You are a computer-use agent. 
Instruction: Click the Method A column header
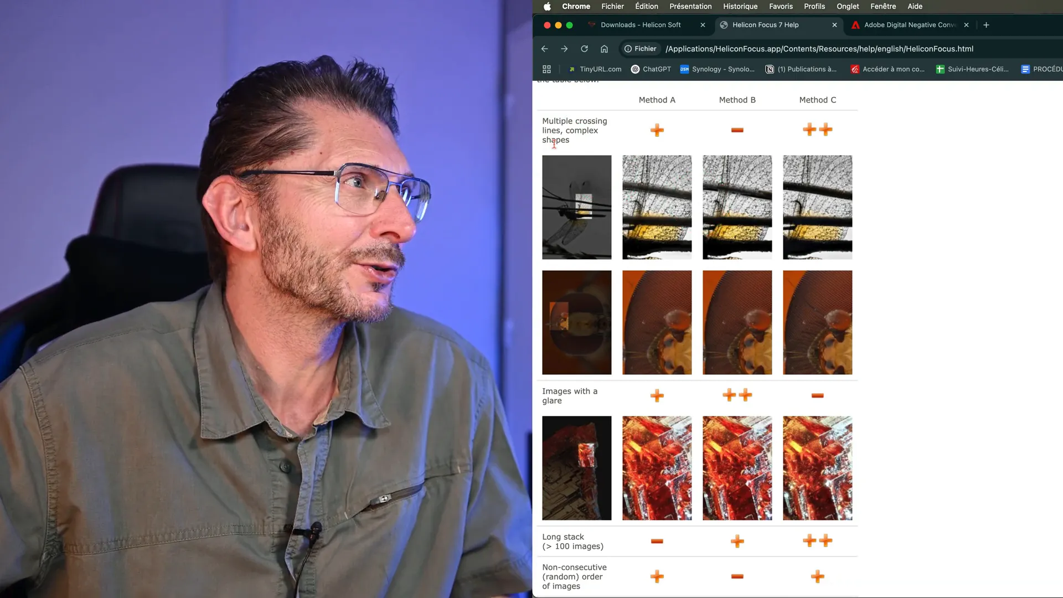point(657,100)
